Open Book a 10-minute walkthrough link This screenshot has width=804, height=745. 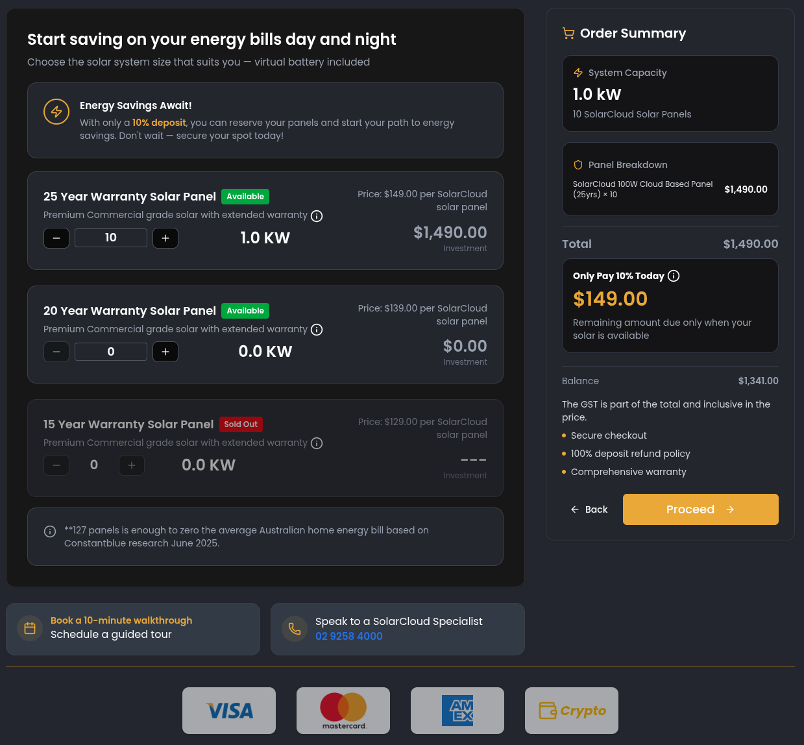point(121,620)
